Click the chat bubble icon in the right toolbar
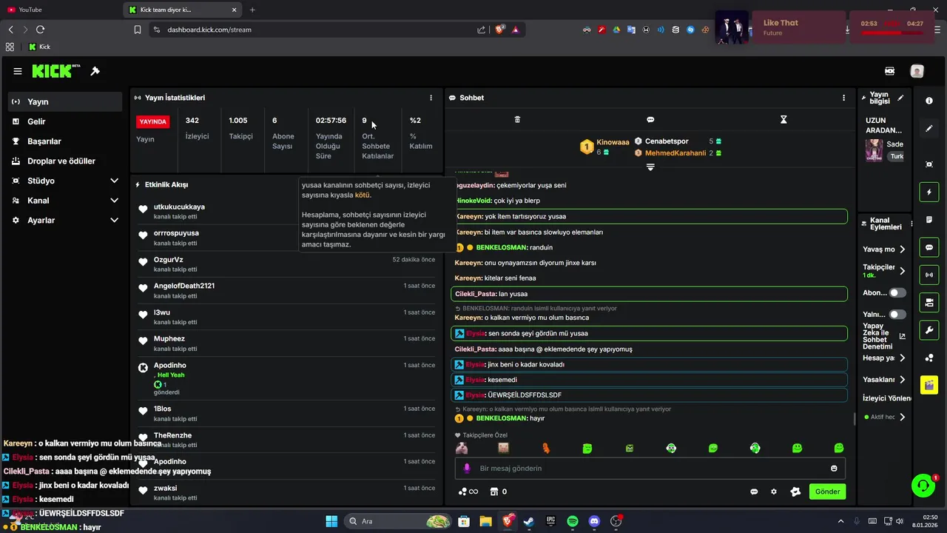 929,247
